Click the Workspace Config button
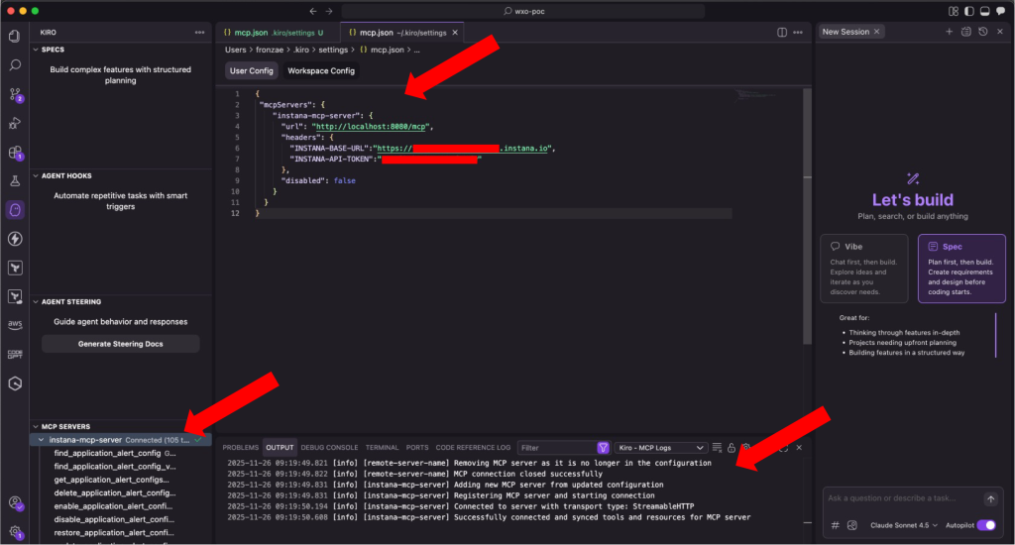The image size is (1015, 545). [x=321, y=70]
